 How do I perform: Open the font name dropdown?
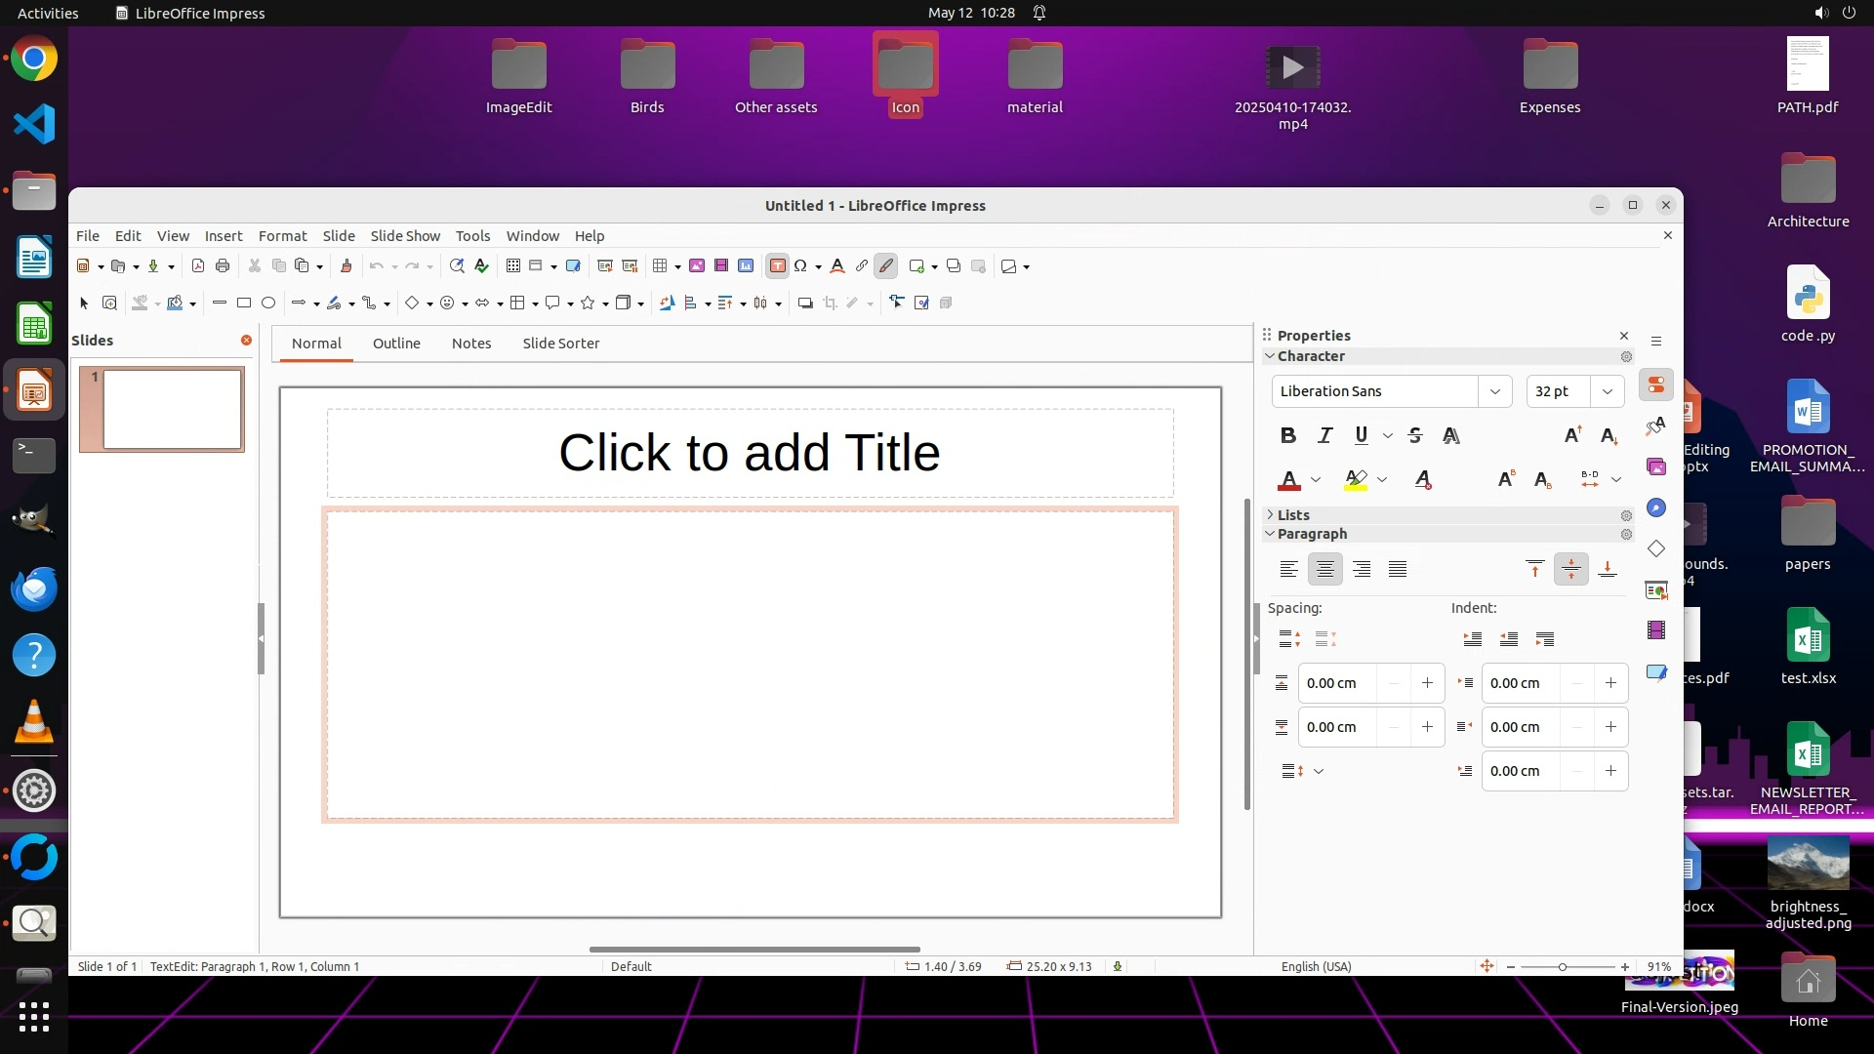coord(1494,391)
